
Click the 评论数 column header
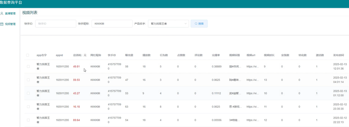pos(198,55)
